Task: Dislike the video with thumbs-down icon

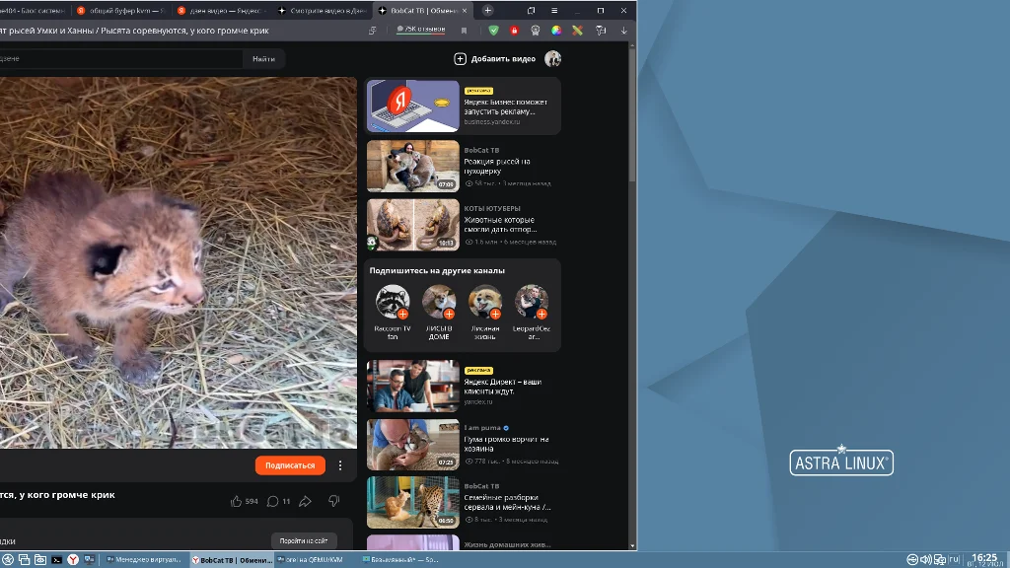Action: 333,501
